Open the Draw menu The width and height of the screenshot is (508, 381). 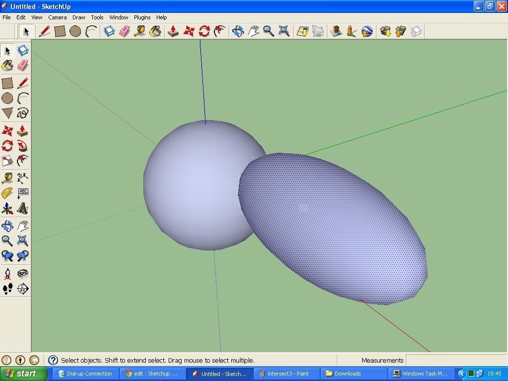click(78, 17)
